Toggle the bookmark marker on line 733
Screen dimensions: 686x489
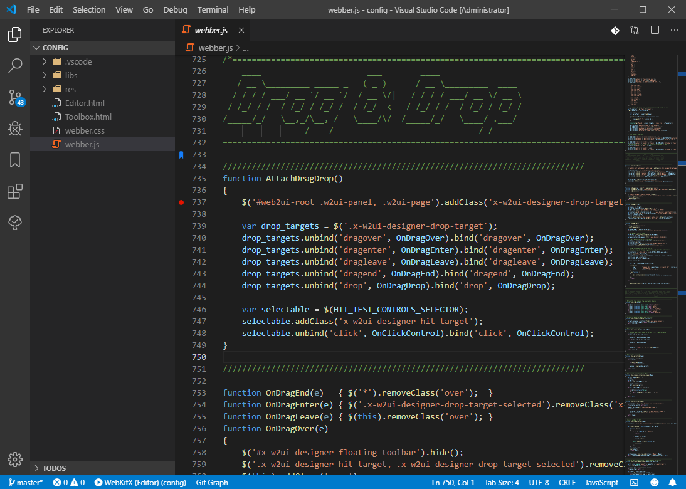(x=180, y=154)
